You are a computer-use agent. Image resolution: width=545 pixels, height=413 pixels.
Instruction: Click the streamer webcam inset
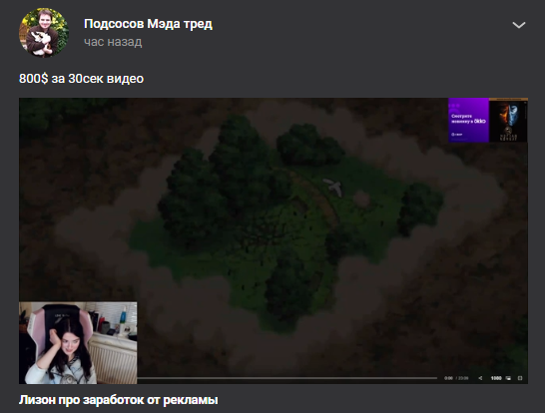[x=78, y=343]
